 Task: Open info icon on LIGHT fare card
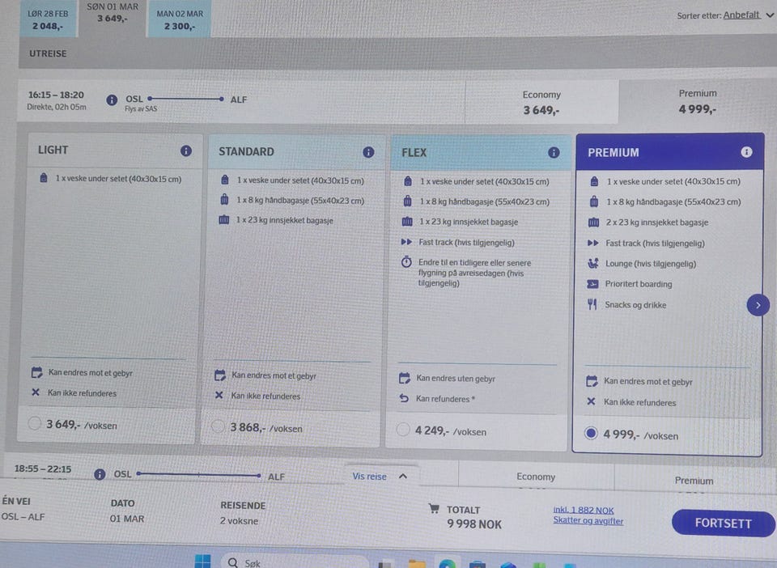click(x=186, y=150)
